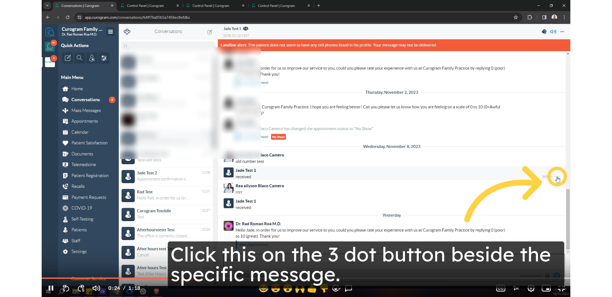
Task: Click the Rea allyson Biaco Camero avatar
Action: point(228,188)
